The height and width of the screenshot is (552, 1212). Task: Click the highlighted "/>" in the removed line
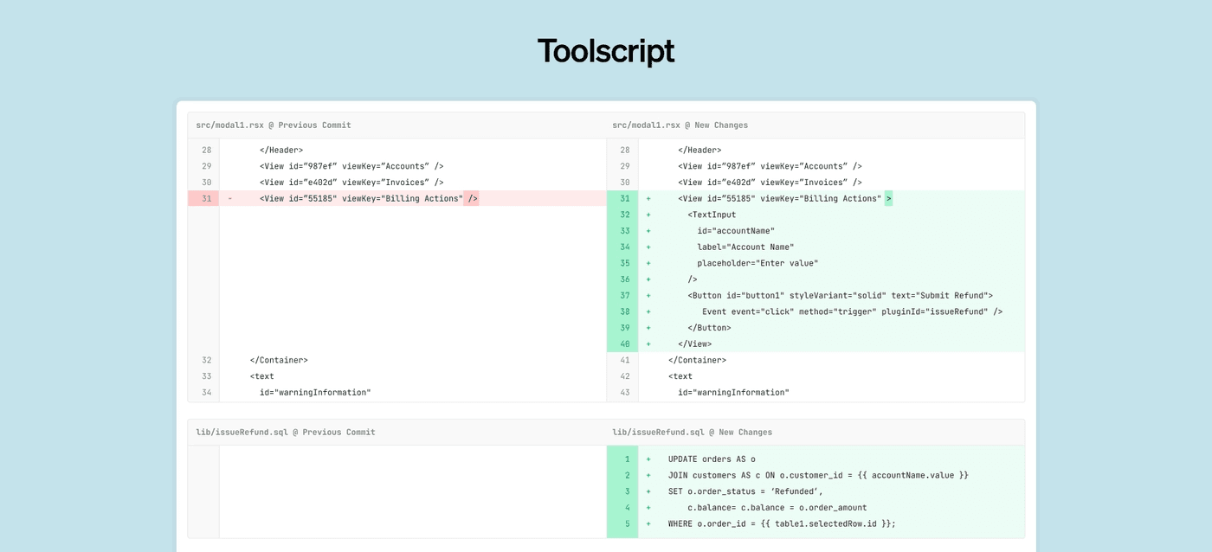(471, 199)
